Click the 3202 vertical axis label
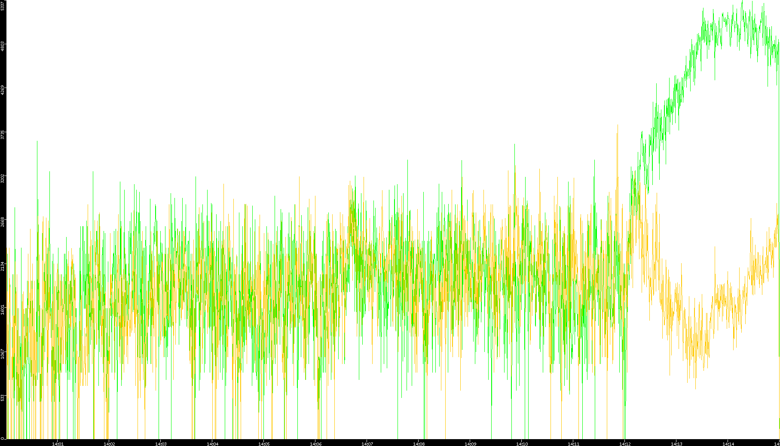 pos(3,179)
